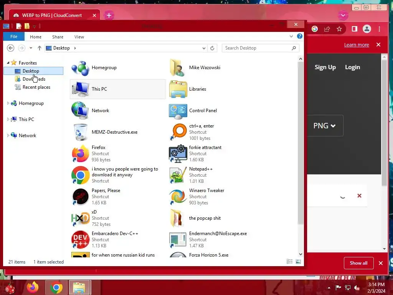This screenshot has height=295, width=393.
Task: Select the Control Panel icon
Action: tap(178, 111)
